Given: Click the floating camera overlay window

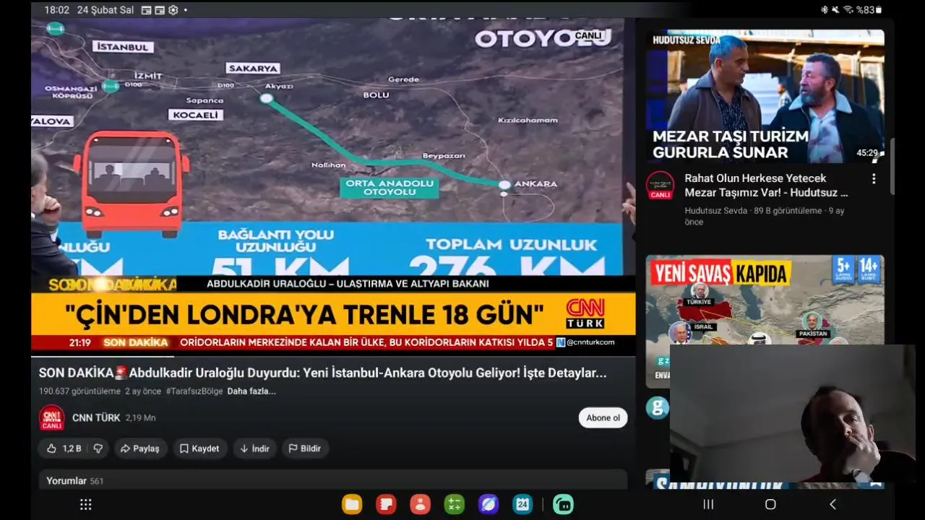Looking at the screenshot, I should tap(792, 413).
